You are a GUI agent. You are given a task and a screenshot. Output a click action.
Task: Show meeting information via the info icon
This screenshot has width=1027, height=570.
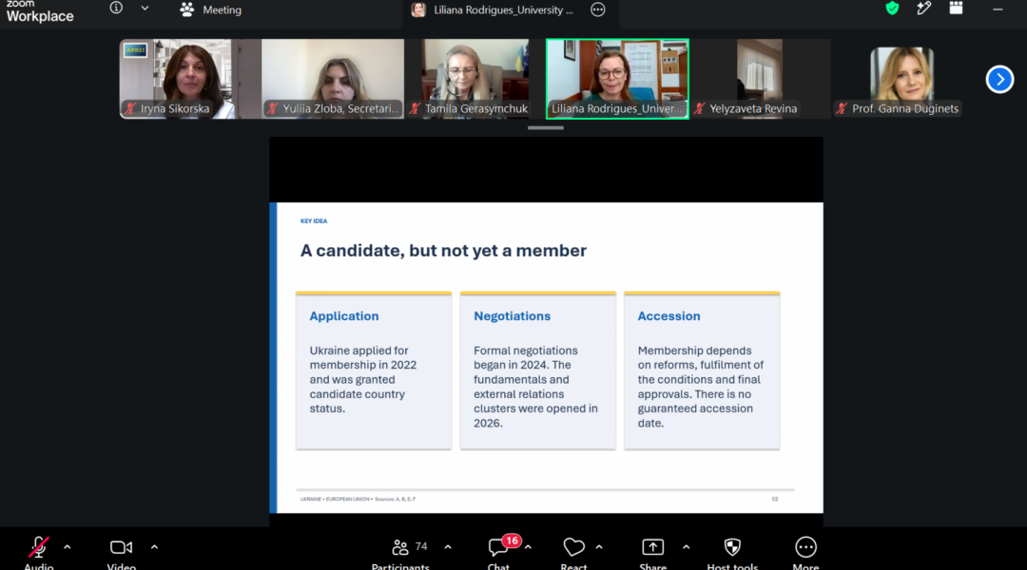click(x=116, y=8)
